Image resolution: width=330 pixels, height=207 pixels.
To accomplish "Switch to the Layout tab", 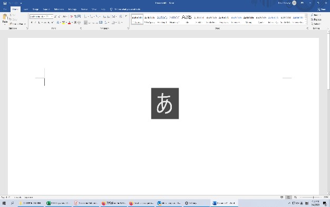I will 46,9.
